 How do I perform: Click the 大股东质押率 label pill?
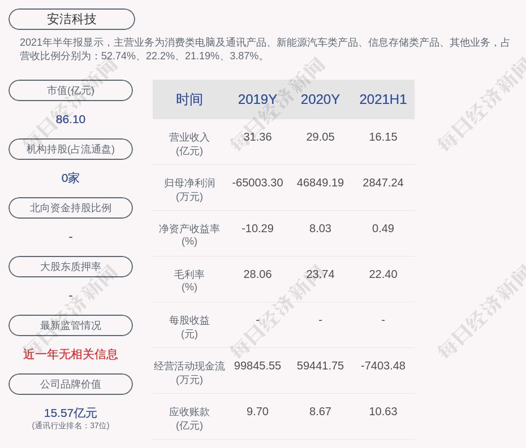click(x=71, y=267)
